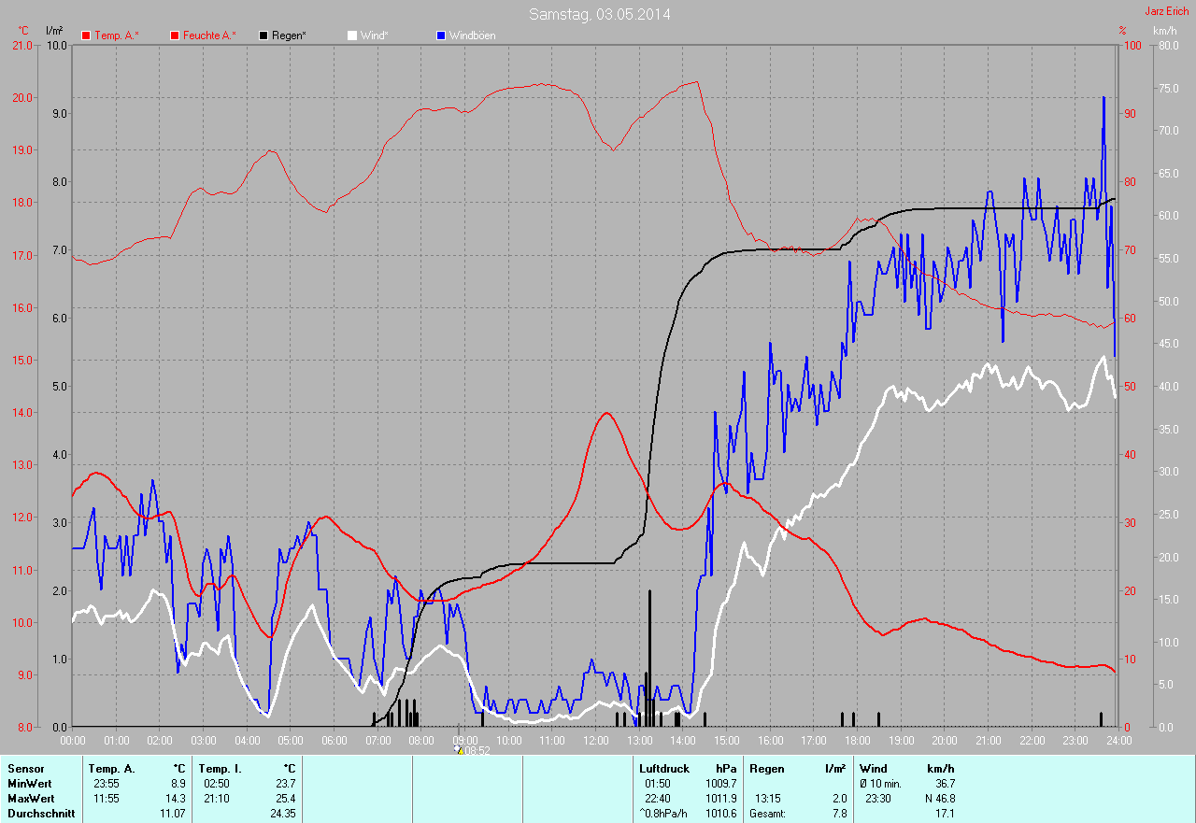The image size is (1196, 823).
Task: Click the blue Windböen legend swatch
Action: [x=441, y=35]
